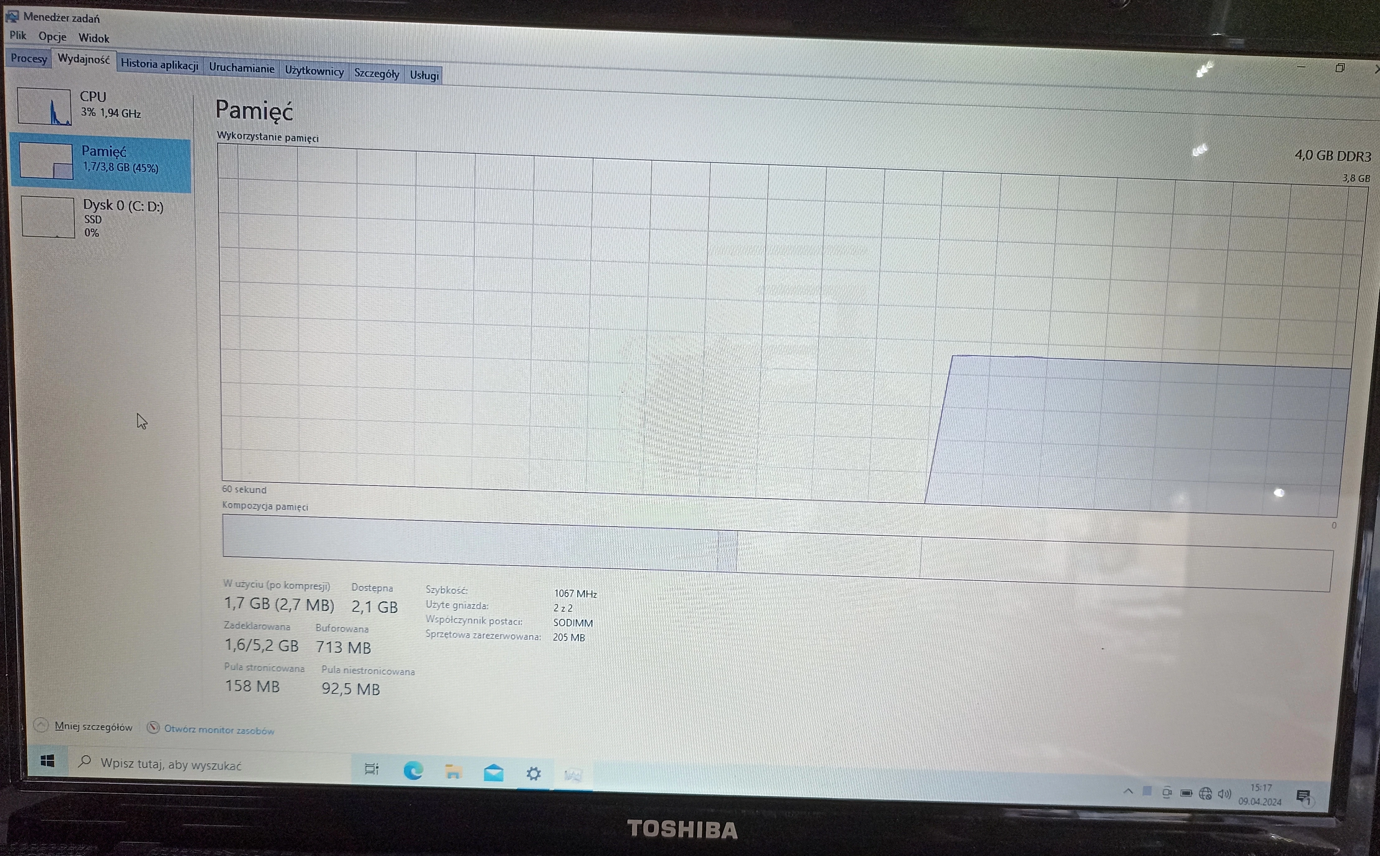Open Settings gear icon in taskbar
The width and height of the screenshot is (1380, 856).
[534, 774]
